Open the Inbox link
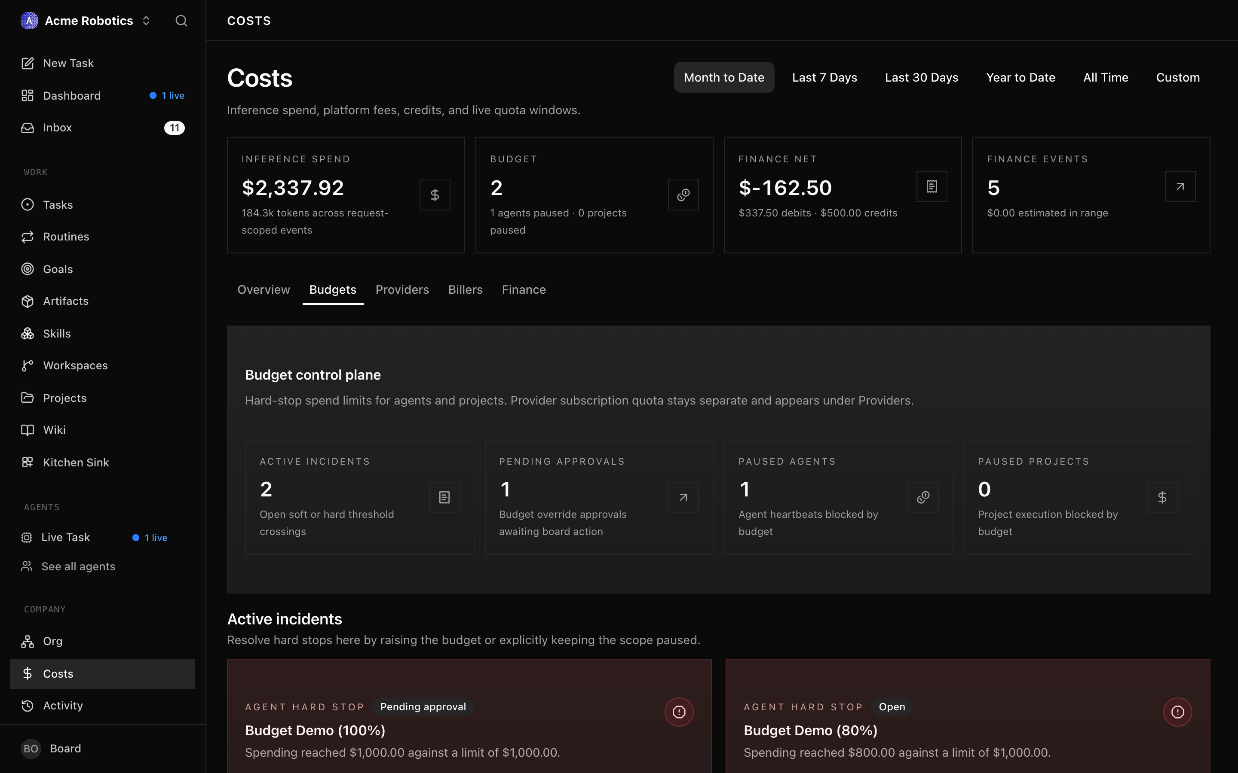The height and width of the screenshot is (773, 1238). point(102,128)
